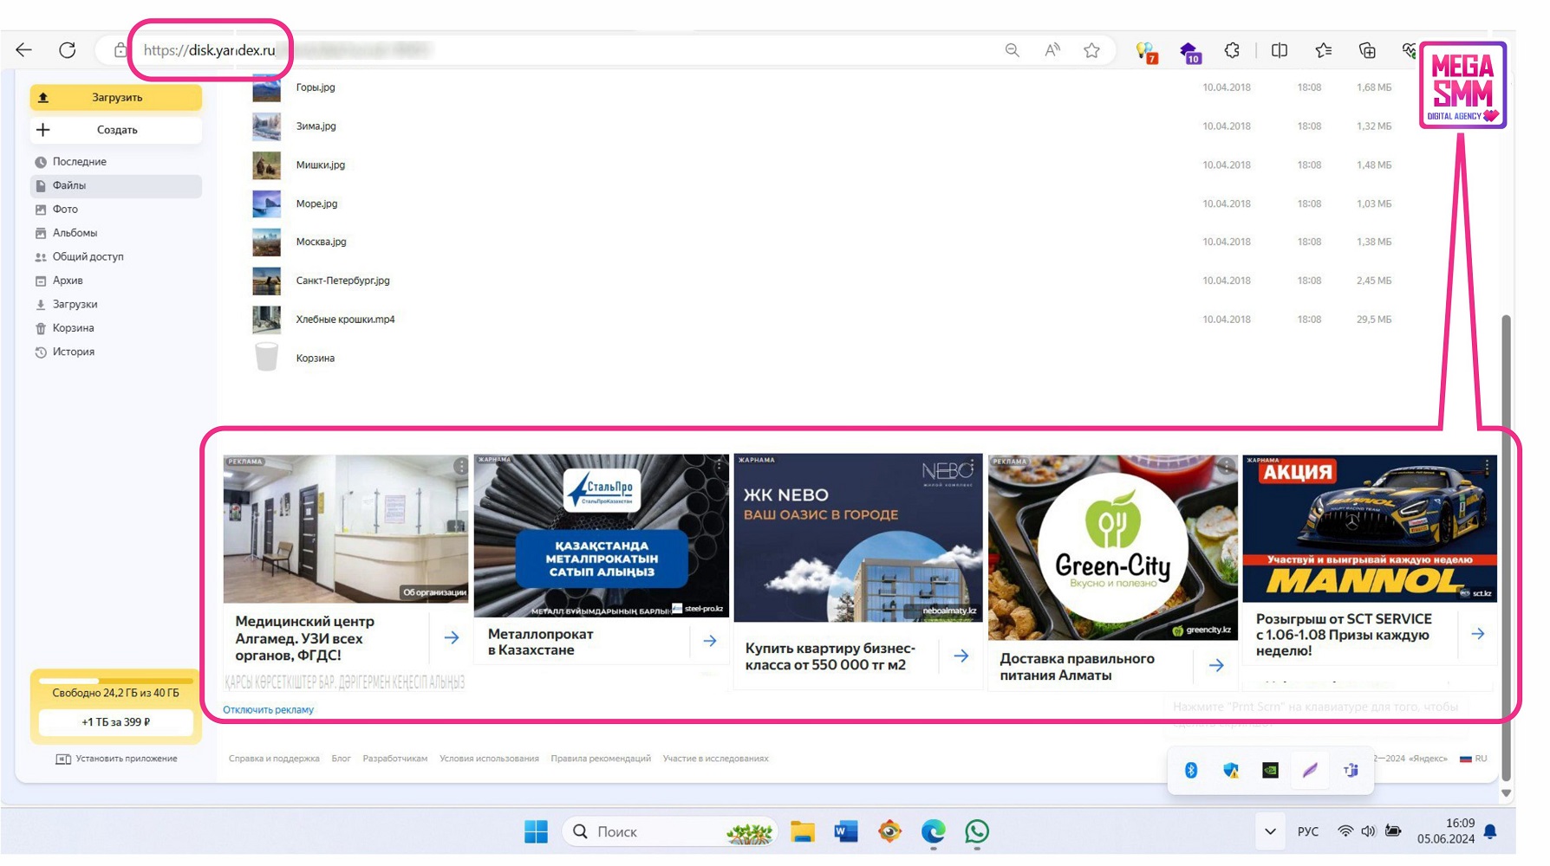Click Блог footer link
The height and width of the screenshot is (866, 1550).
coord(341,759)
